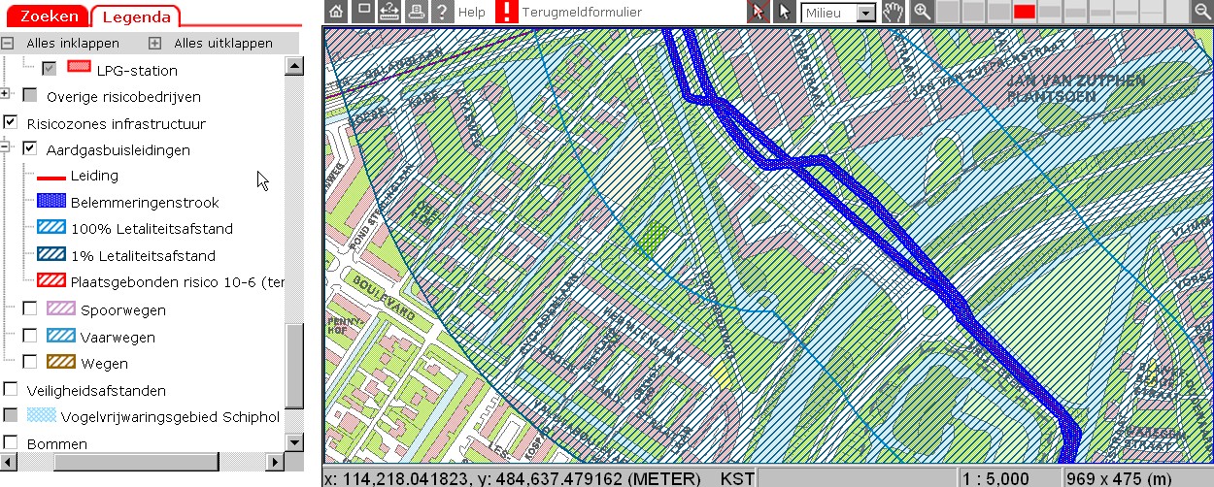The image size is (1214, 487).
Task: Click the legend scrollbar down arrow
Action: point(295,442)
